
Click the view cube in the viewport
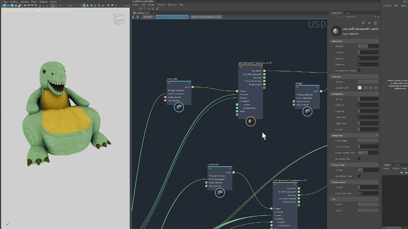pos(120,19)
